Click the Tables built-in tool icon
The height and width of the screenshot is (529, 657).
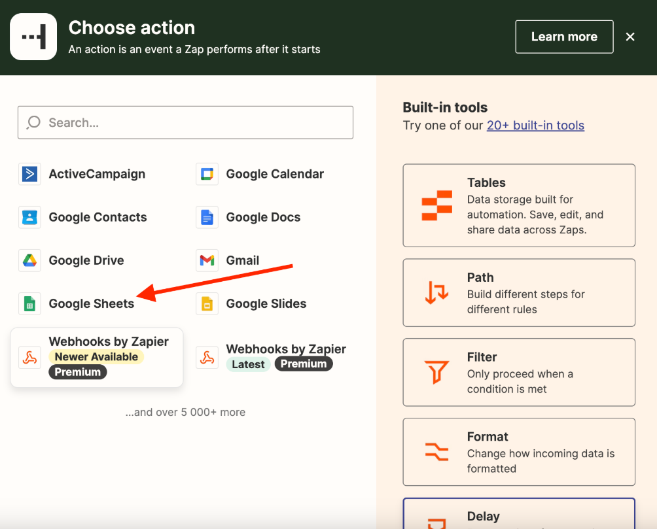click(x=436, y=206)
